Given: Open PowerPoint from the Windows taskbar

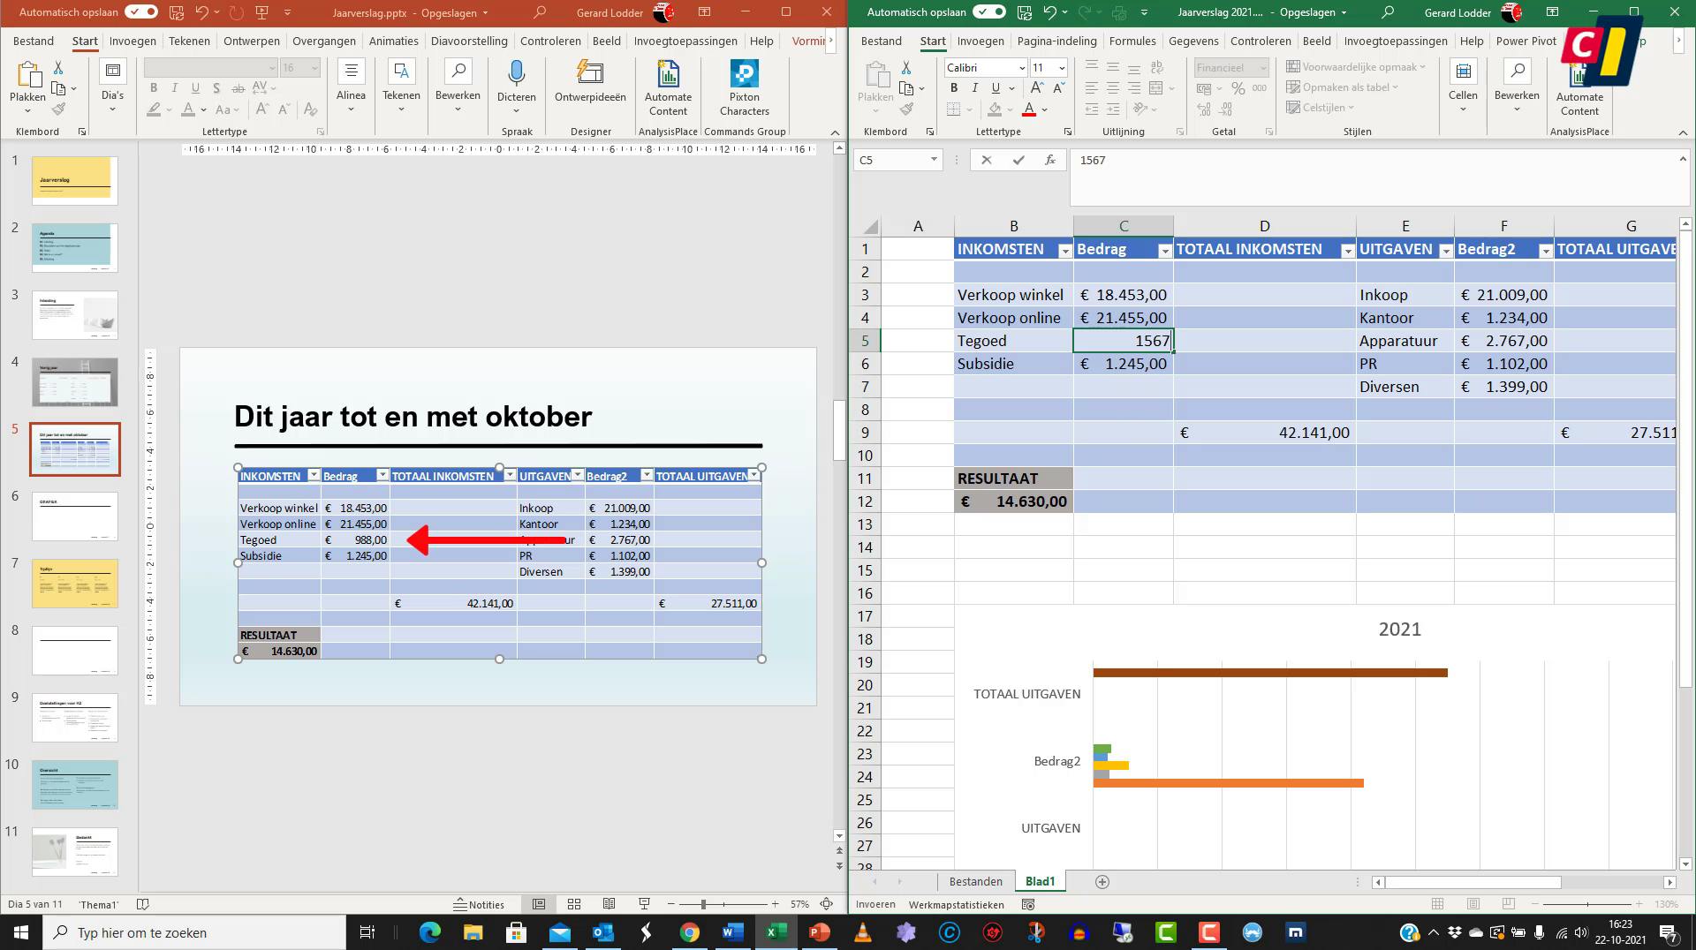Looking at the screenshot, I should pyautogui.click(x=819, y=932).
